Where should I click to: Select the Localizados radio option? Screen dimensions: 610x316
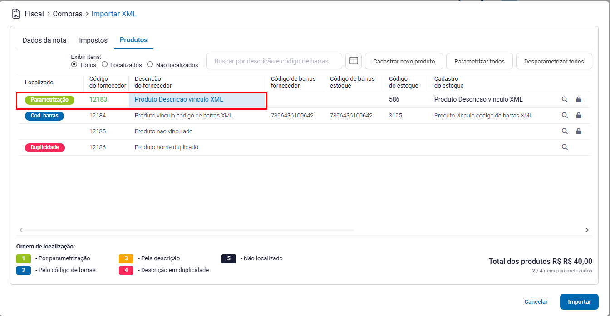105,65
